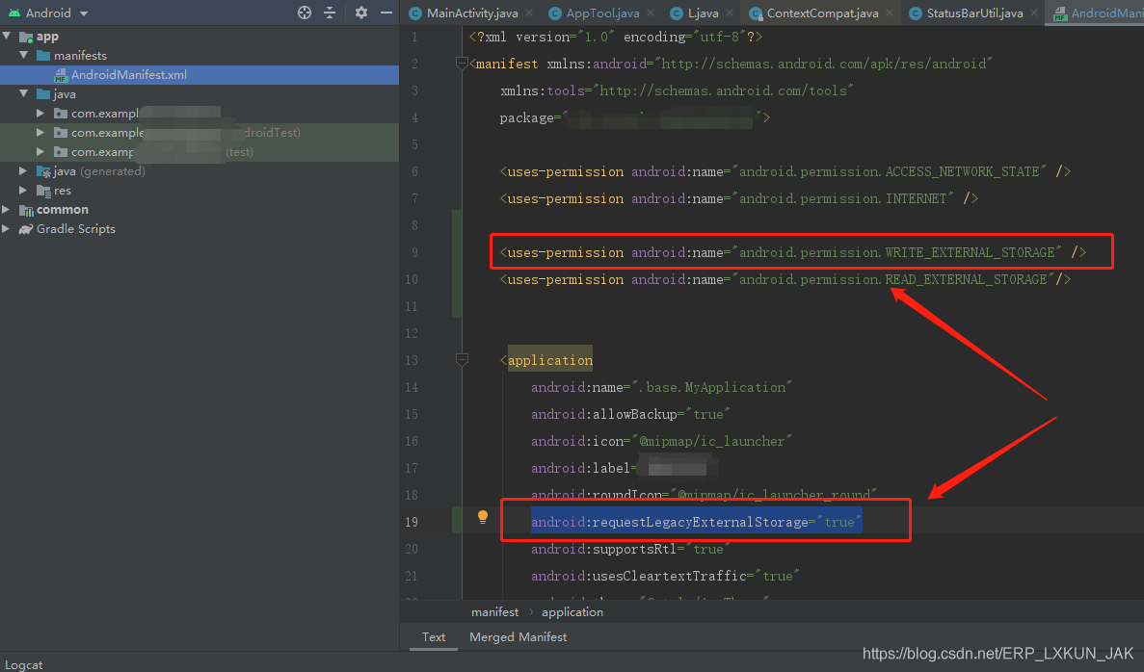
Task: Open the Logcat tool window
Action: coord(24,665)
